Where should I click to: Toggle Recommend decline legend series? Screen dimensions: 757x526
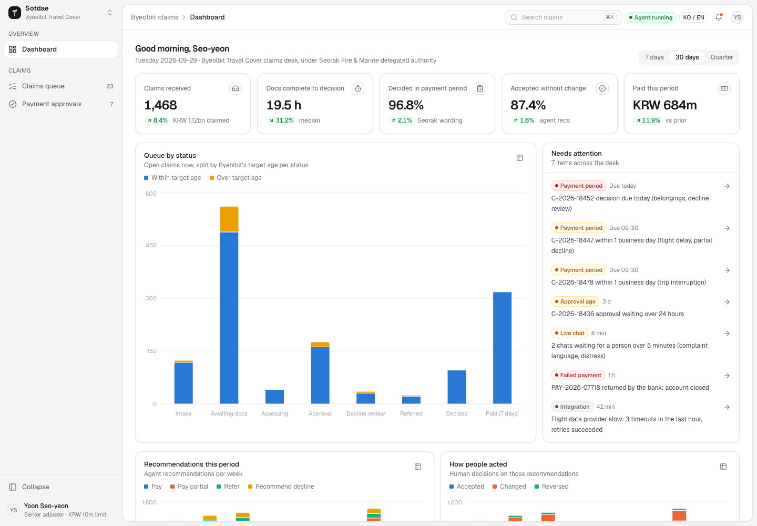pyautogui.click(x=281, y=487)
